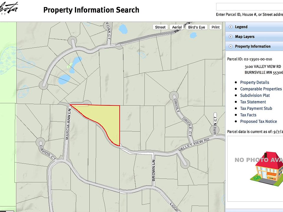Expand the Legend panel arrow
283x212 pixels.
pos(231,27)
